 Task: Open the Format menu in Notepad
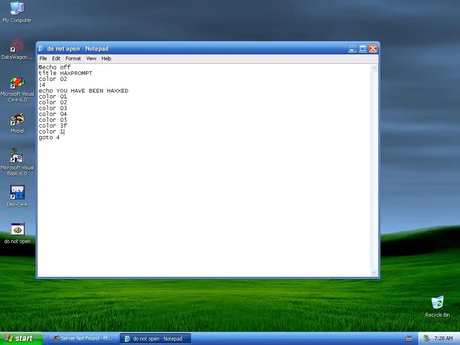(73, 58)
